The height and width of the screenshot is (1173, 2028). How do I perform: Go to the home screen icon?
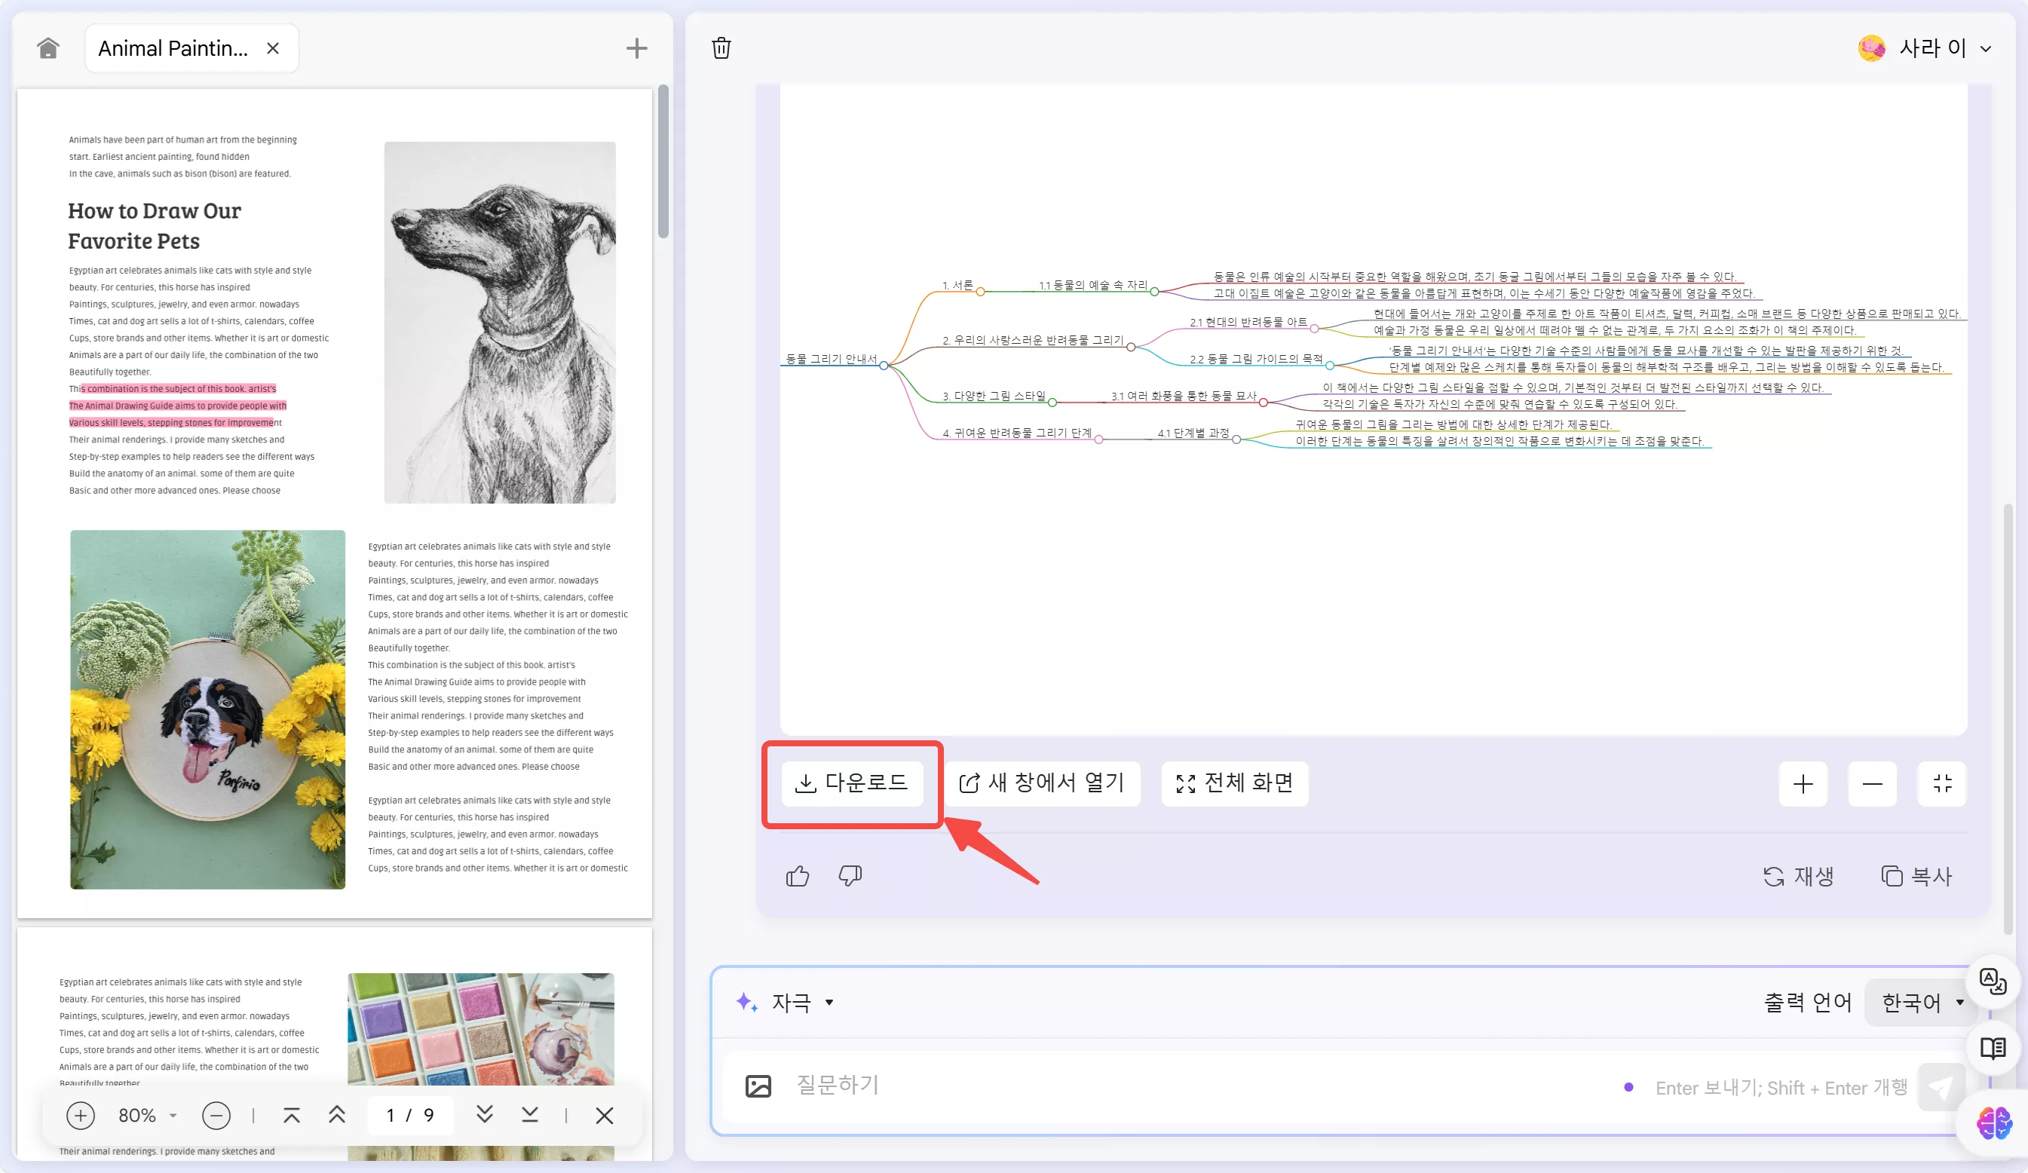click(x=48, y=48)
